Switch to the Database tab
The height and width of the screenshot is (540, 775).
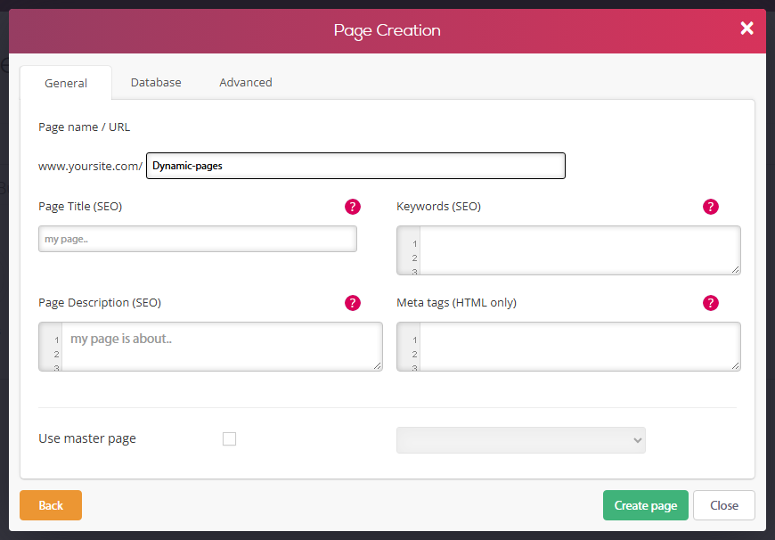tap(156, 82)
